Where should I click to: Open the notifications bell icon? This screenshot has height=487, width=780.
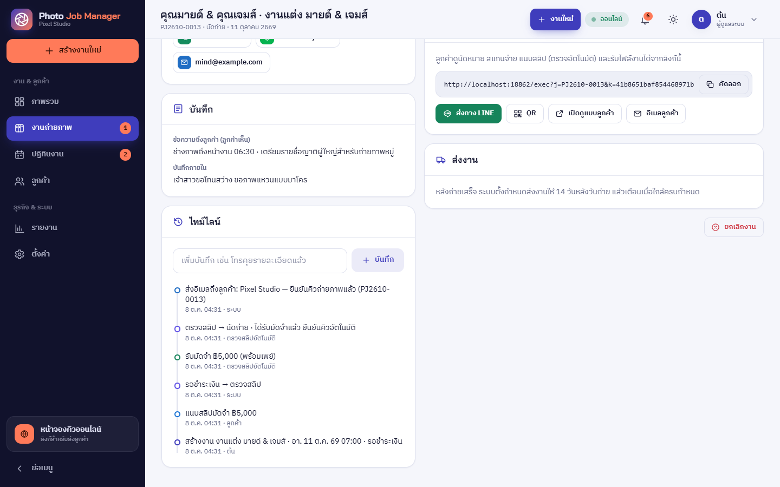click(645, 19)
